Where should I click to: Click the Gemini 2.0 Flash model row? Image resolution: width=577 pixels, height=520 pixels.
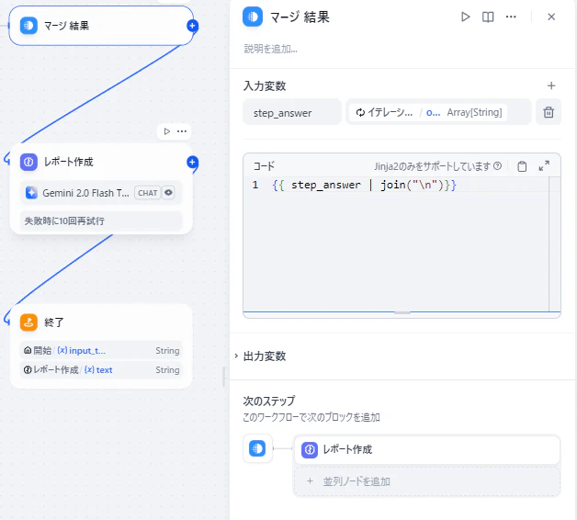pyautogui.click(x=101, y=193)
